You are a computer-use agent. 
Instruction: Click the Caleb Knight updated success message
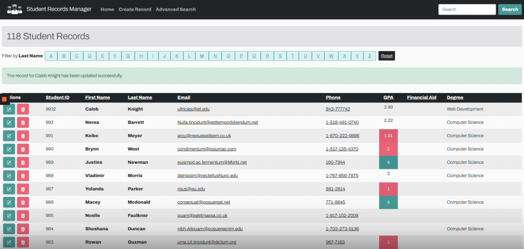coord(262,76)
